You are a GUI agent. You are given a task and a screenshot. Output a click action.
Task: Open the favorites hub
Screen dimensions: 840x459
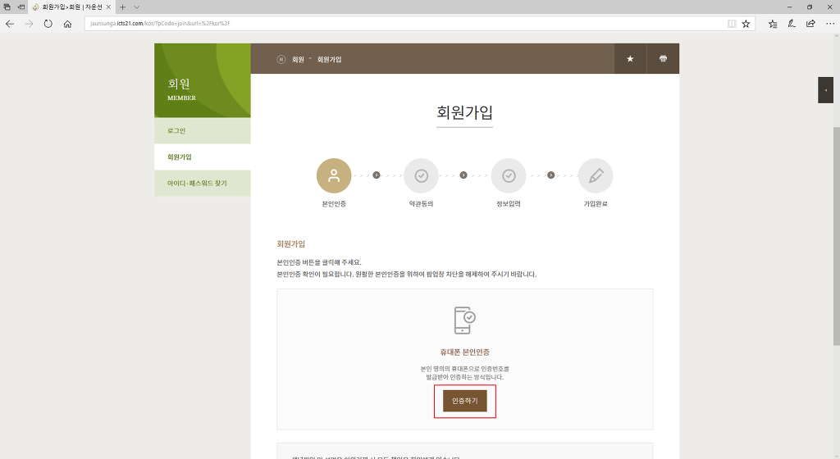(x=773, y=24)
